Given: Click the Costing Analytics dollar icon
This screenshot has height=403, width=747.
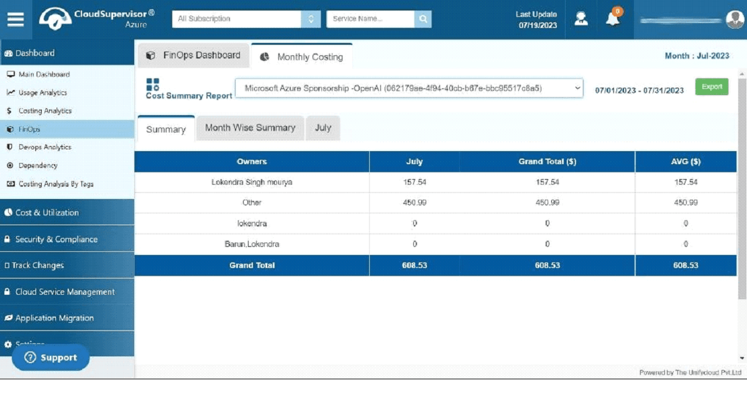Looking at the screenshot, I should coord(9,111).
